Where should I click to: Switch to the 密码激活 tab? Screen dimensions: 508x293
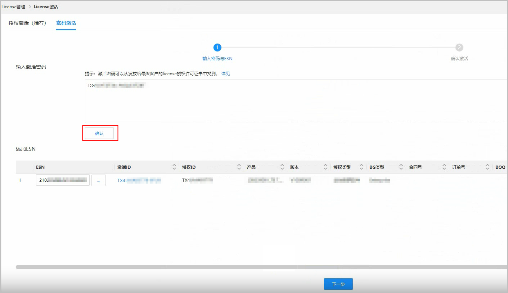[66, 23]
